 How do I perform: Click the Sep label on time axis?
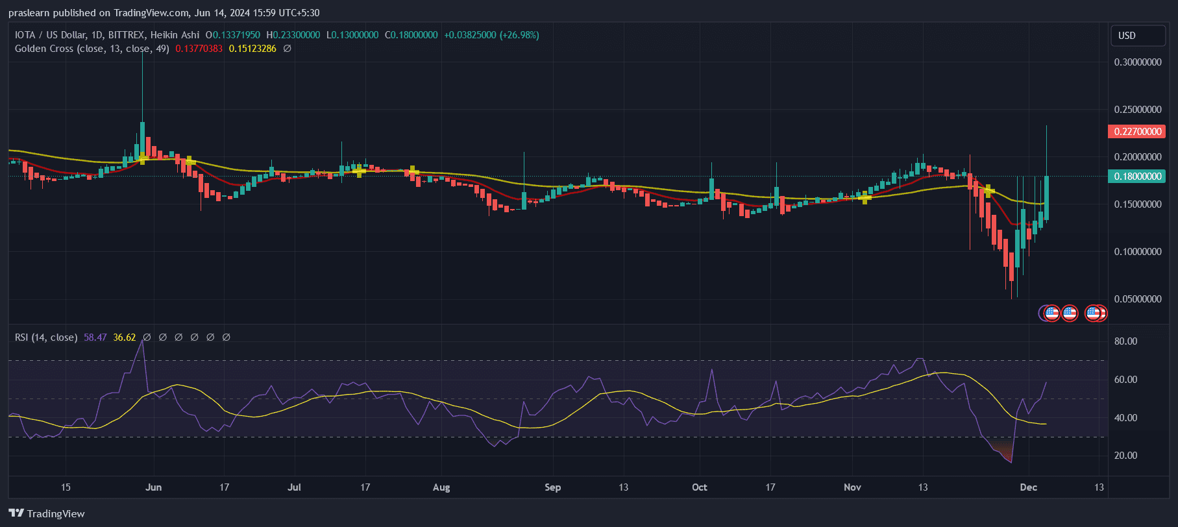[553, 487]
